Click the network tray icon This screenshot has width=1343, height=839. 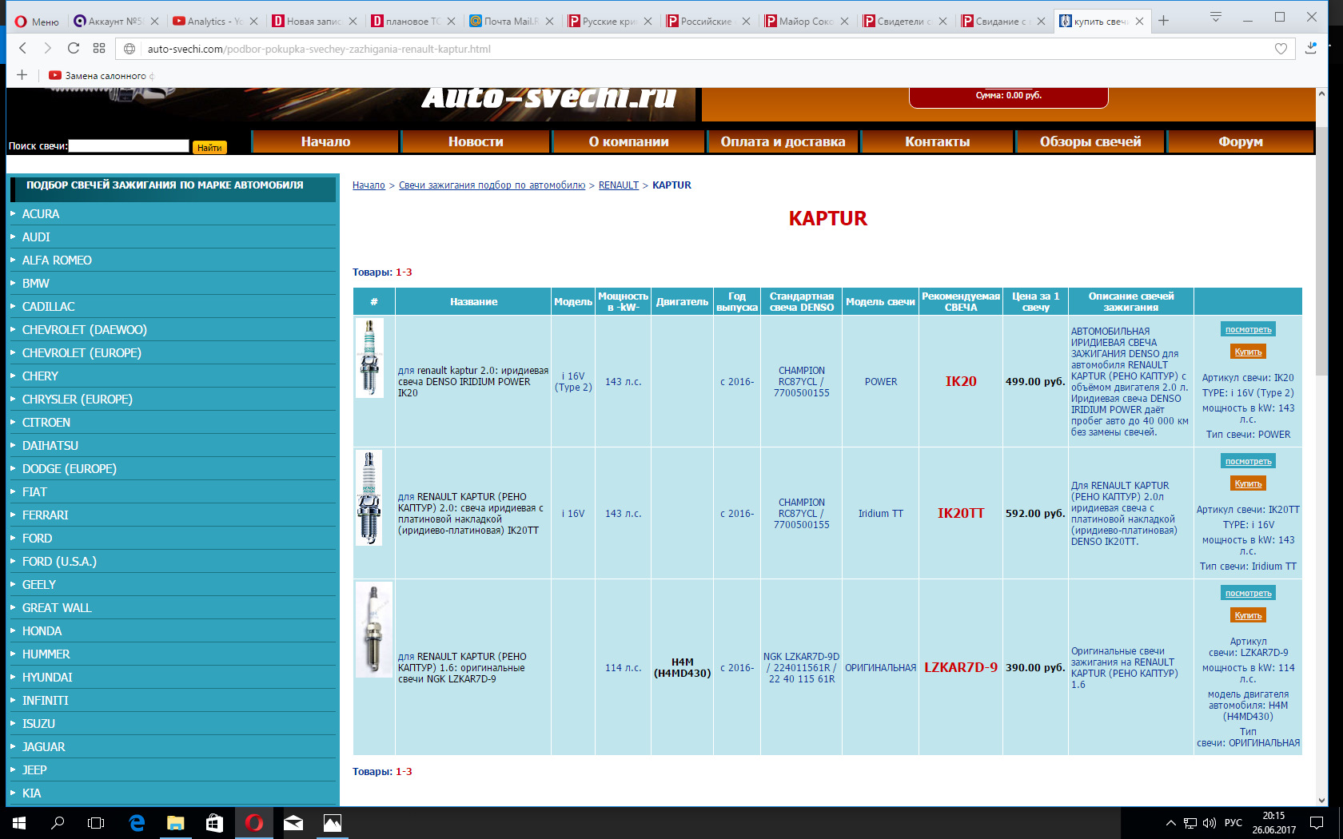click(x=1190, y=823)
